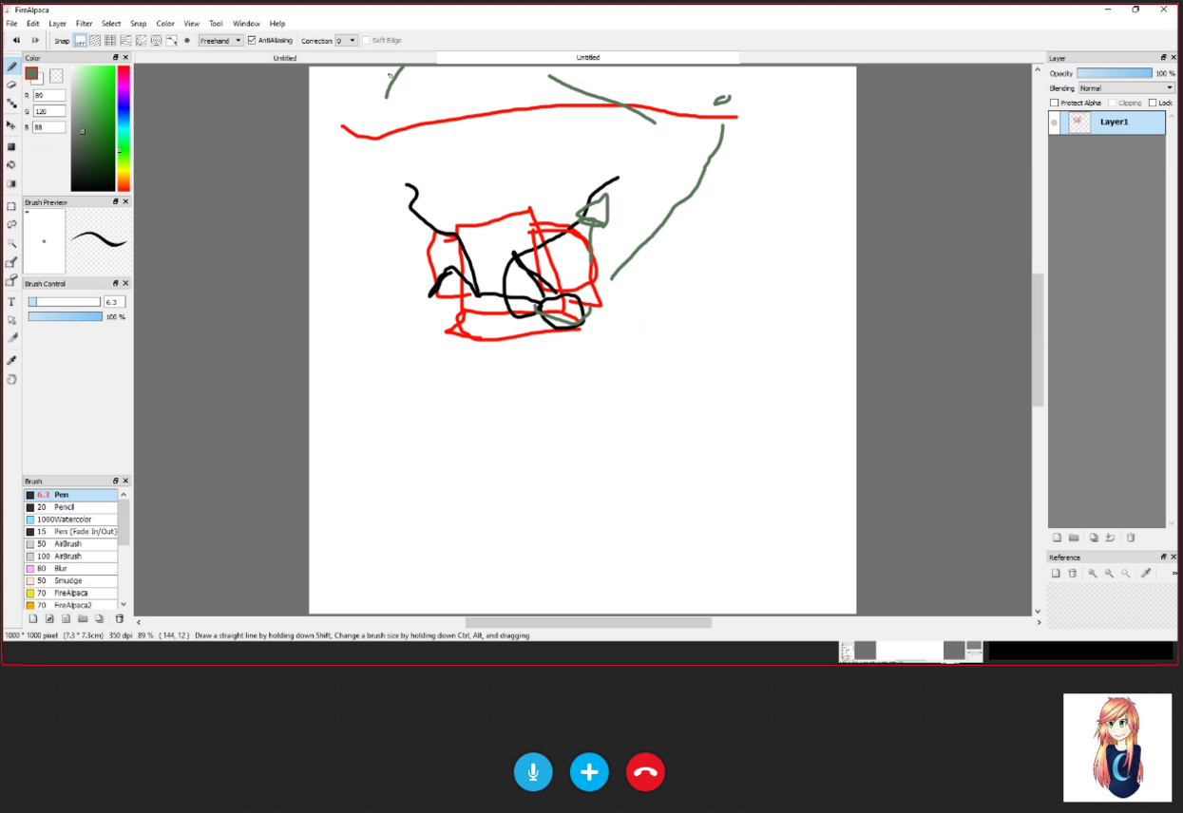Select the Text tool
Screen dimensions: 1183x813
click(11, 302)
